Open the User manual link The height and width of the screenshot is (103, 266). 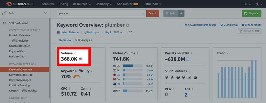point(229,25)
